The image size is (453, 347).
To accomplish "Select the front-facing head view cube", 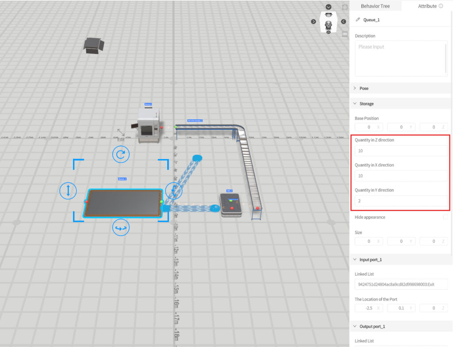I will pos(329,25).
